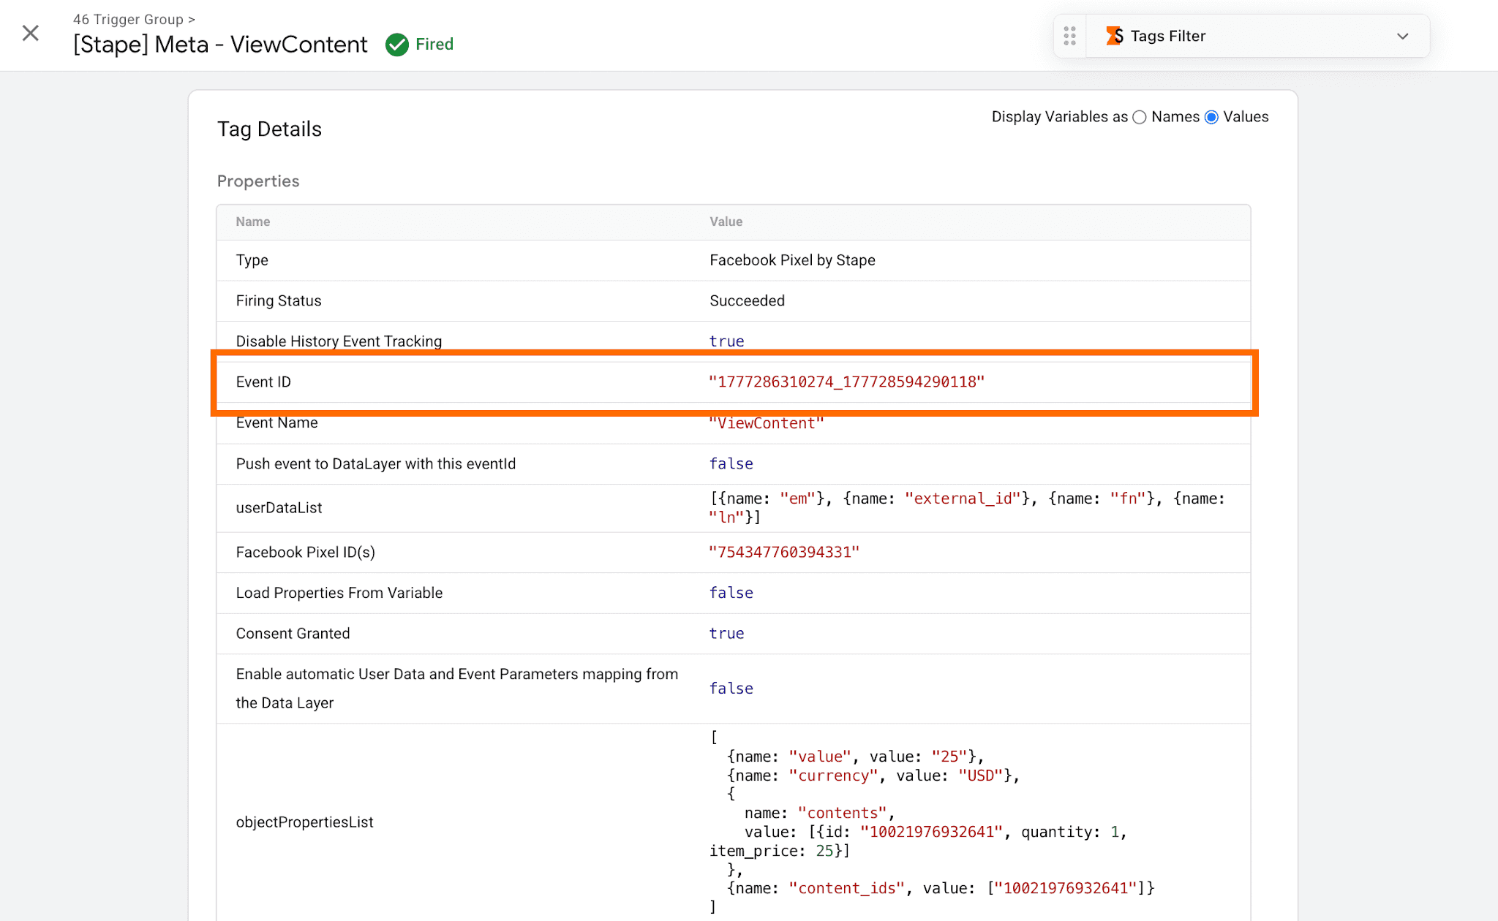Click the Type row label

[x=252, y=260]
